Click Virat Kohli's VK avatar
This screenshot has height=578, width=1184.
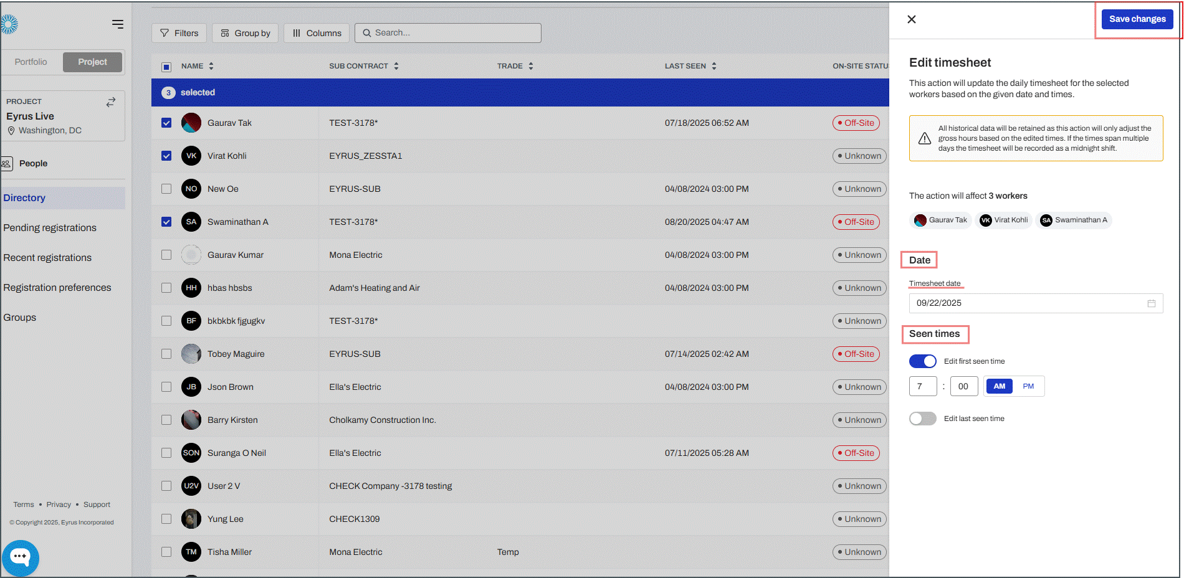coord(191,156)
